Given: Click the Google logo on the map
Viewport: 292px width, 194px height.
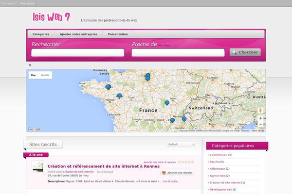Looking at the screenshot, I should (x=34, y=129).
